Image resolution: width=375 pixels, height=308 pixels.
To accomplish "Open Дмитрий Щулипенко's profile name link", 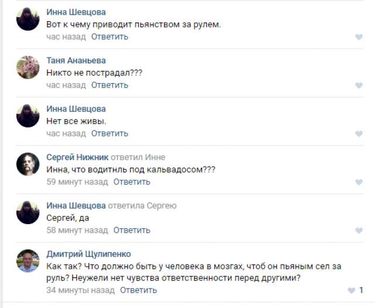I will coord(88,254).
